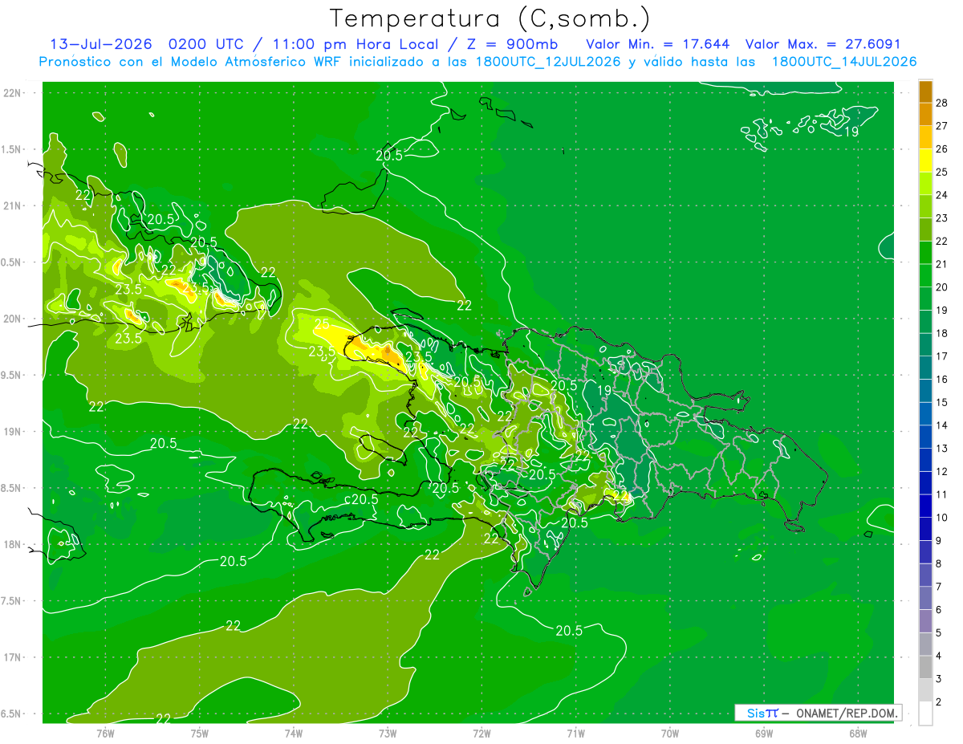Click the "17N" latitude axis label
The image size is (963, 744).
coord(13,658)
